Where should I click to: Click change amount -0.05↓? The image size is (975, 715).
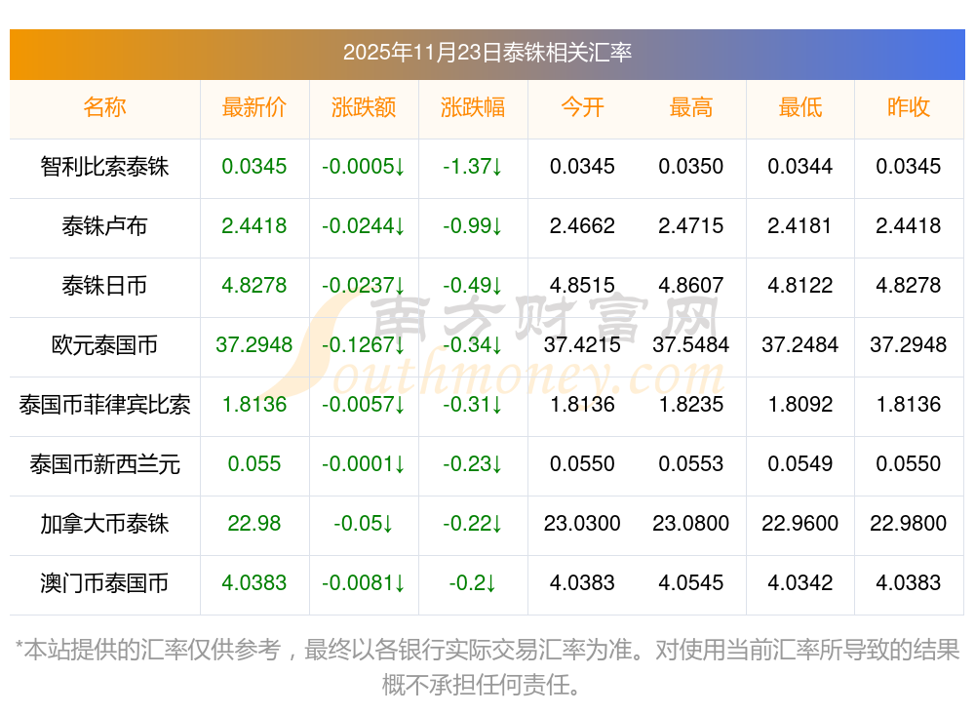click(x=363, y=524)
